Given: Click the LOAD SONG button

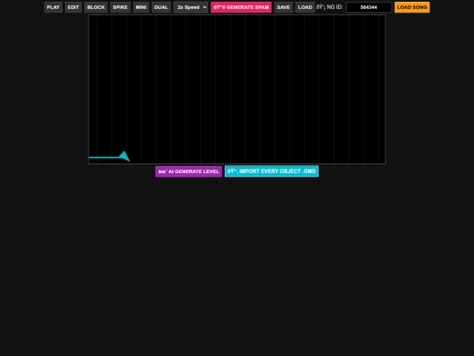Looking at the screenshot, I should (412, 7).
